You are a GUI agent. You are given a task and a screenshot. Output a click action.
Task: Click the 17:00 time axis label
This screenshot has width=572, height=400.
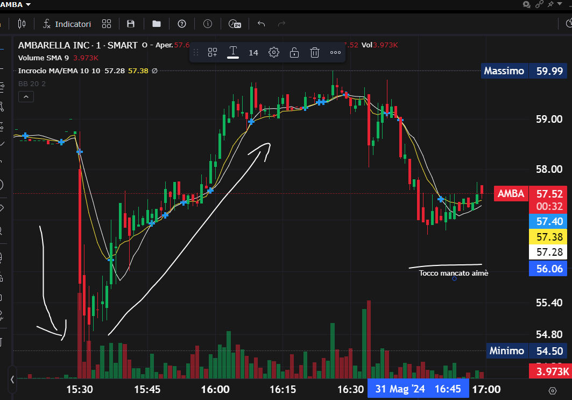pyautogui.click(x=486, y=389)
